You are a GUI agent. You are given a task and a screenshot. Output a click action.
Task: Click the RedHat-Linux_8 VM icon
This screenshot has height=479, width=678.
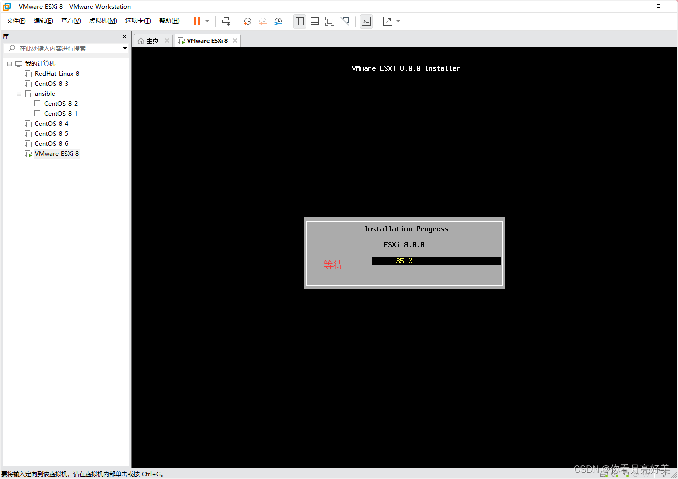pyautogui.click(x=28, y=74)
